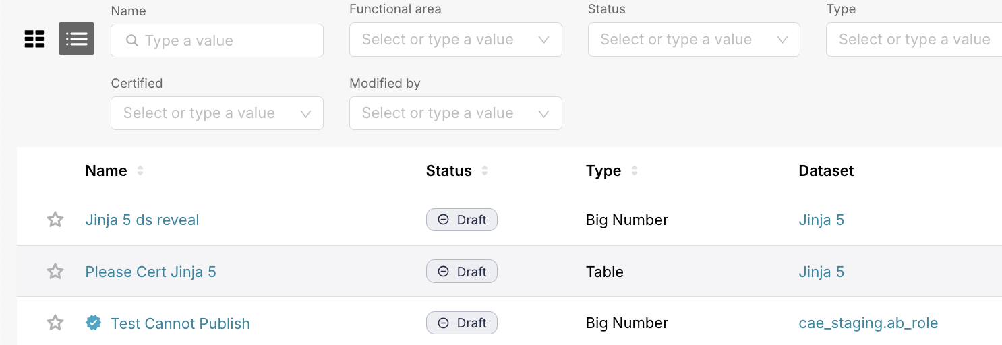Expand the Status filter dropdown
1002x345 pixels.
click(695, 40)
